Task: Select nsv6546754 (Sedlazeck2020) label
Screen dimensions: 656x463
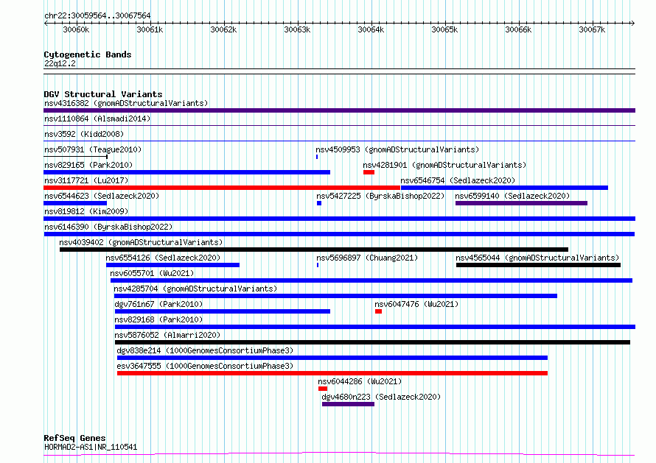Action: [458, 180]
